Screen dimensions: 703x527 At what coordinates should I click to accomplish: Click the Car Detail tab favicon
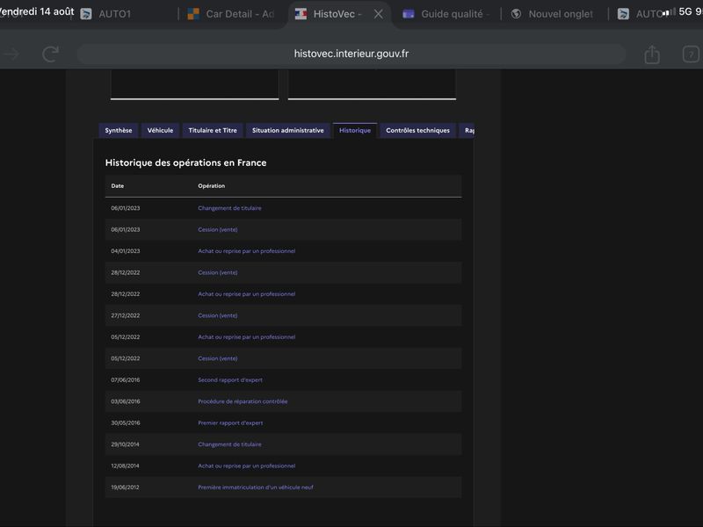tap(193, 14)
